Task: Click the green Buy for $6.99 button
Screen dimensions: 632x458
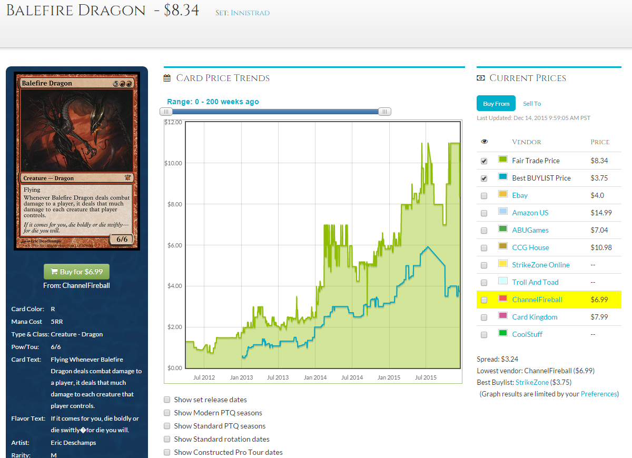Action: 76,272
